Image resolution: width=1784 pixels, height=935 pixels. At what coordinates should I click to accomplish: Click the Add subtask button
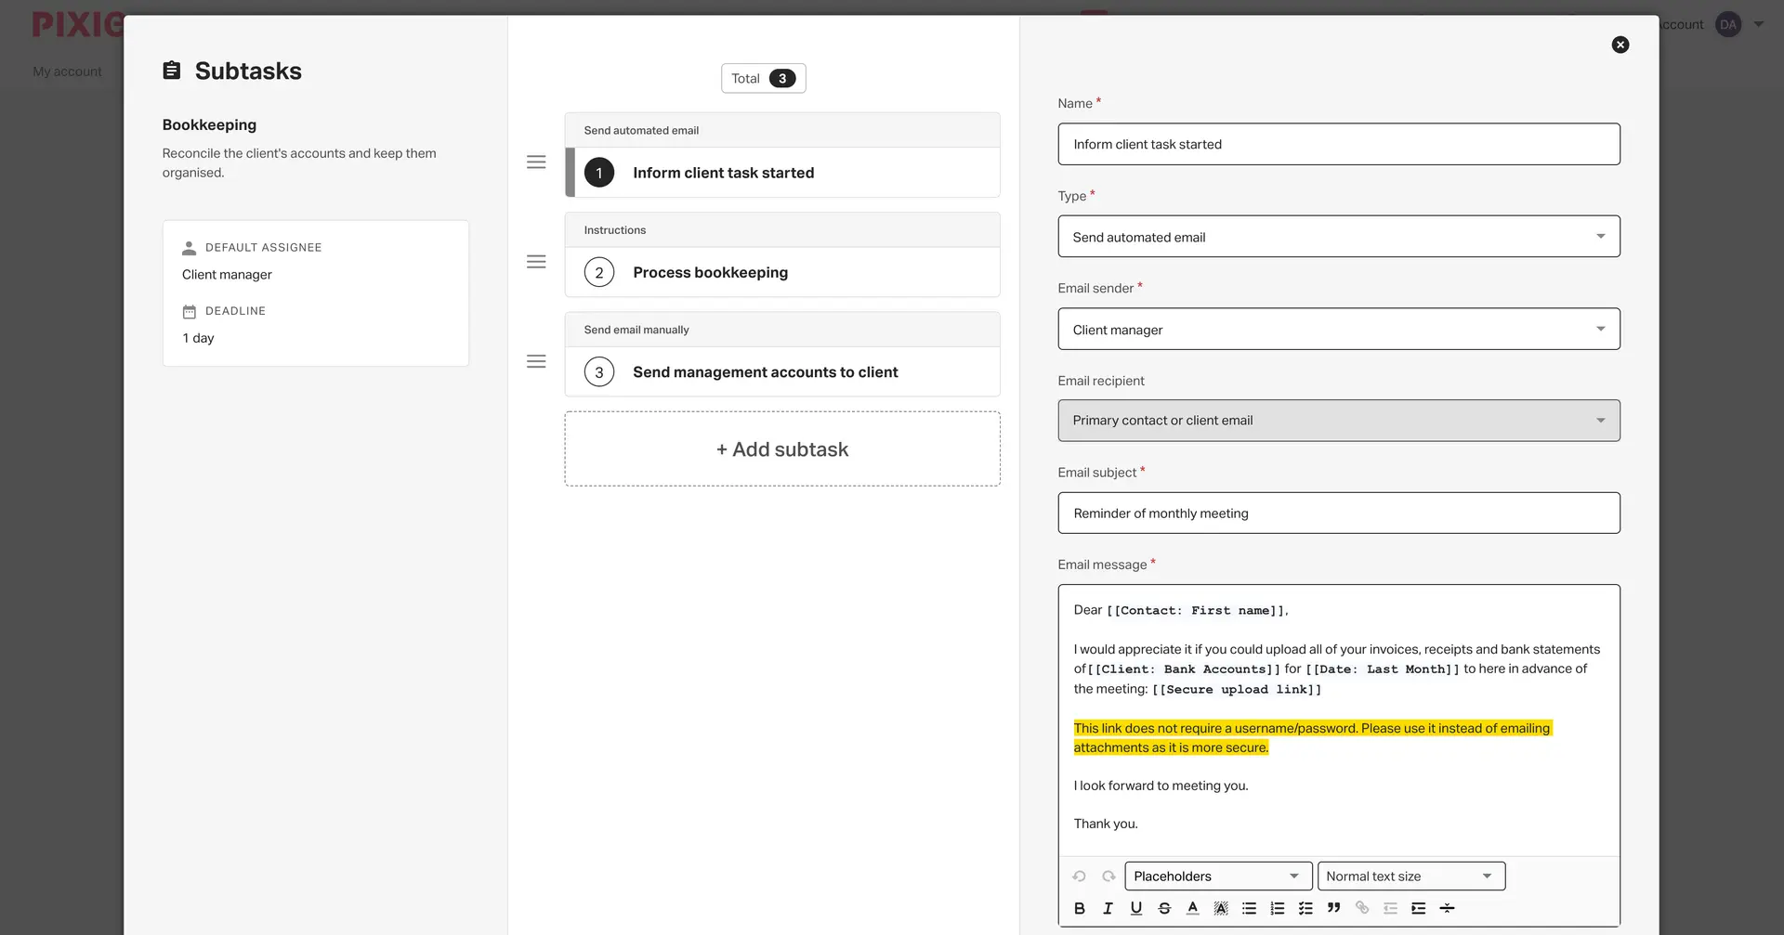pos(781,449)
